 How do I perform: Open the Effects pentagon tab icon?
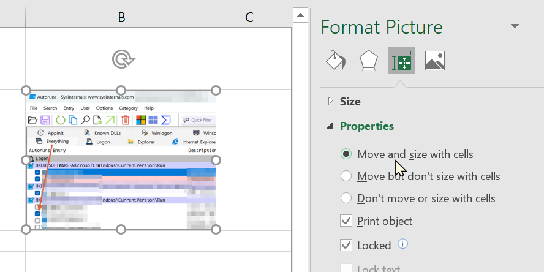[x=368, y=61]
